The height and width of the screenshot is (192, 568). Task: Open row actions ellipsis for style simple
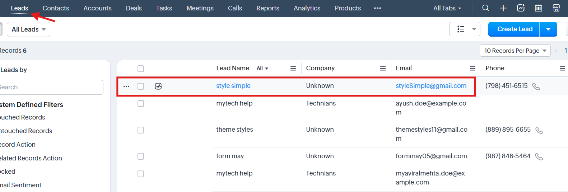click(126, 86)
